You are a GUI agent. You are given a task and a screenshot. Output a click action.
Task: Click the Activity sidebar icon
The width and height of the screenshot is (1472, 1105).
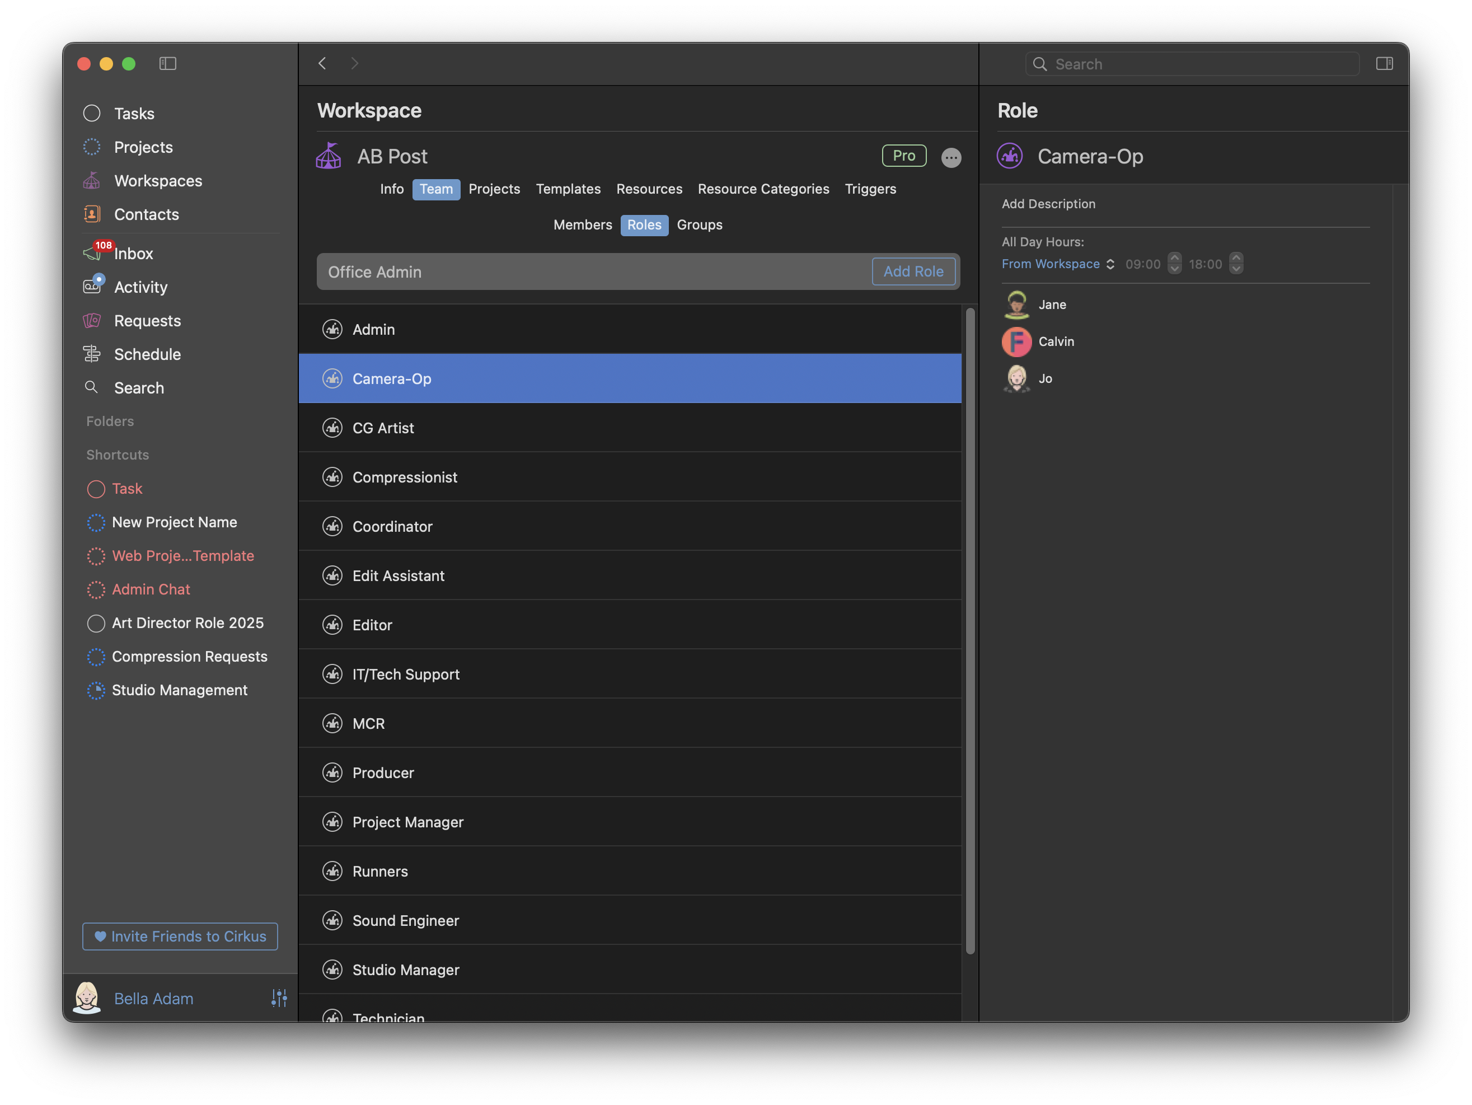92,287
